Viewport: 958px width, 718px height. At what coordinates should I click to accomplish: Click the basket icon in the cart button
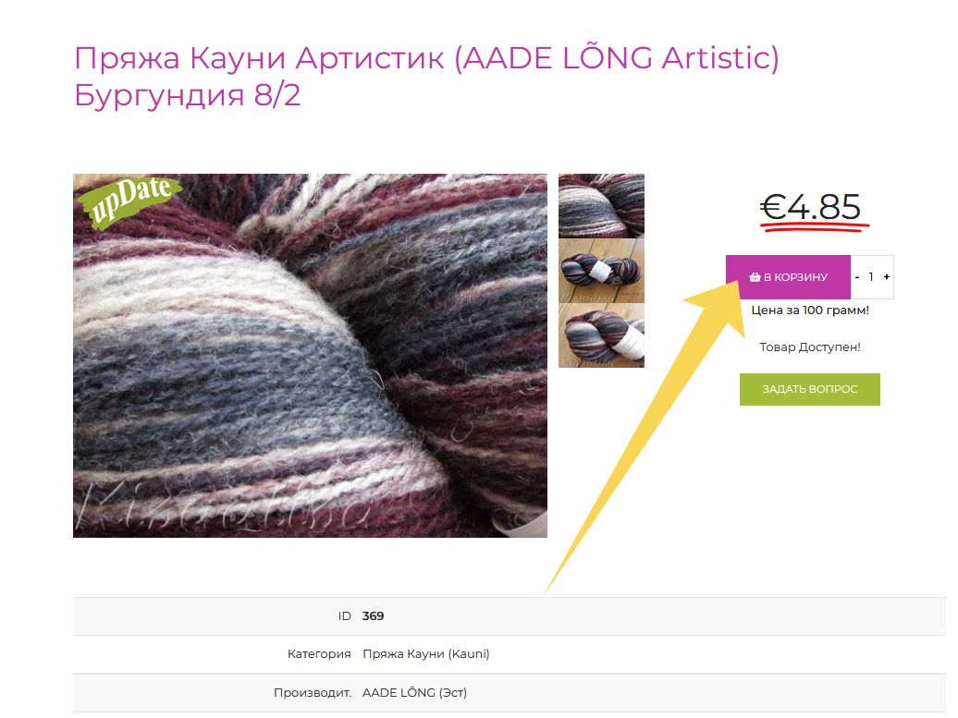pyautogui.click(x=755, y=277)
